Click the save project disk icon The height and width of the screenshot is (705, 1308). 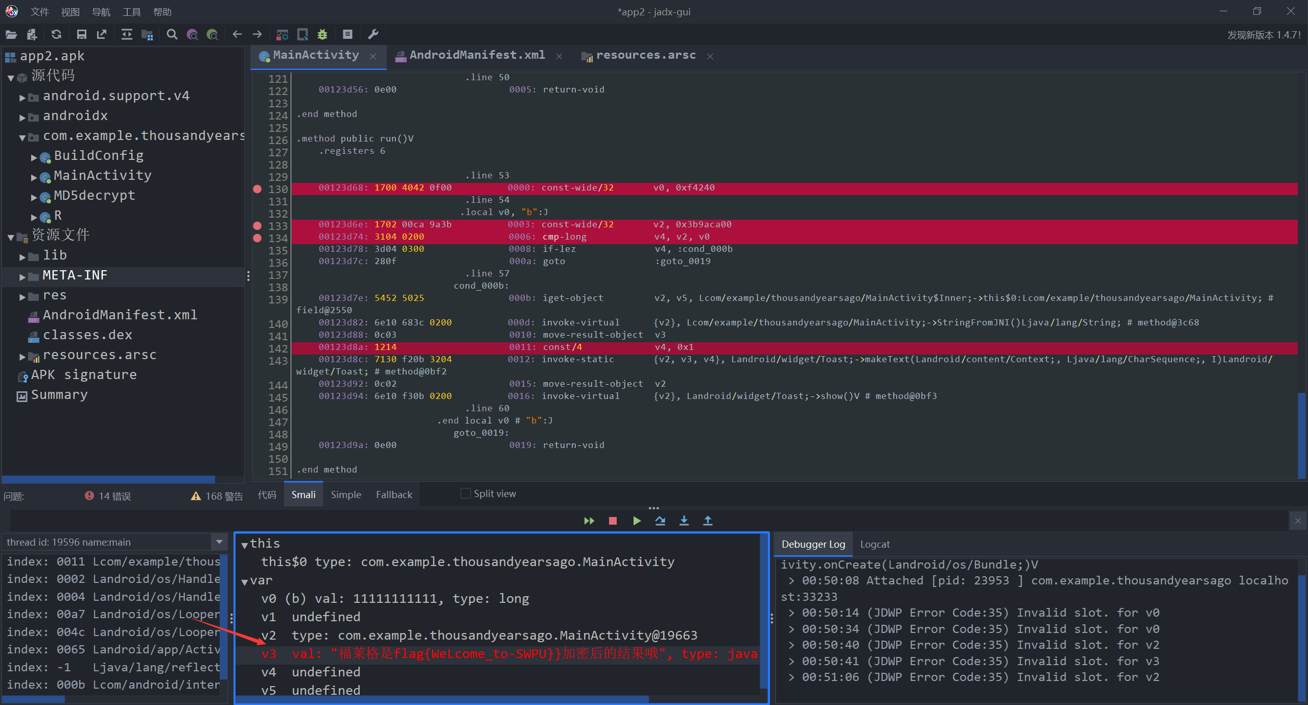pos(81,35)
